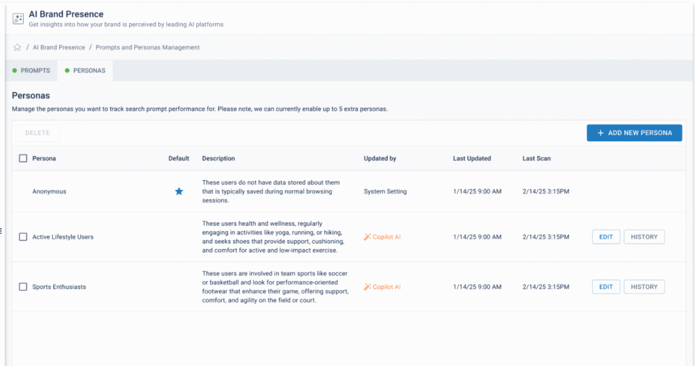The image size is (695, 366).
Task: Click the home icon in breadcrumb
Action: [18, 48]
